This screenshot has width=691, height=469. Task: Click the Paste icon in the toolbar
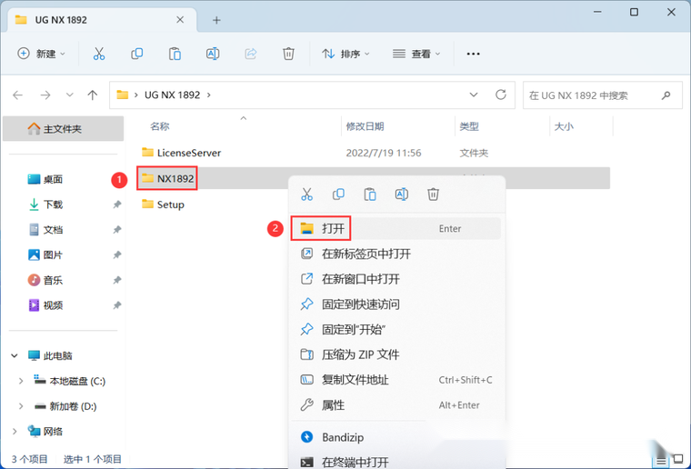click(x=175, y=54)
